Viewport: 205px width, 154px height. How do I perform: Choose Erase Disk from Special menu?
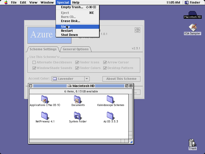[78, 21]
